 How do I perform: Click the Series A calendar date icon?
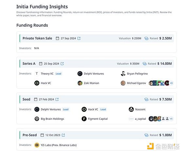pos(41,63)
